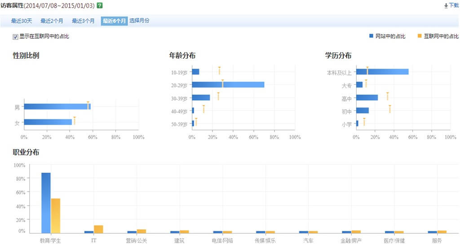
Task: Click the 下载 download link
Action: click(x=454, y=5)
